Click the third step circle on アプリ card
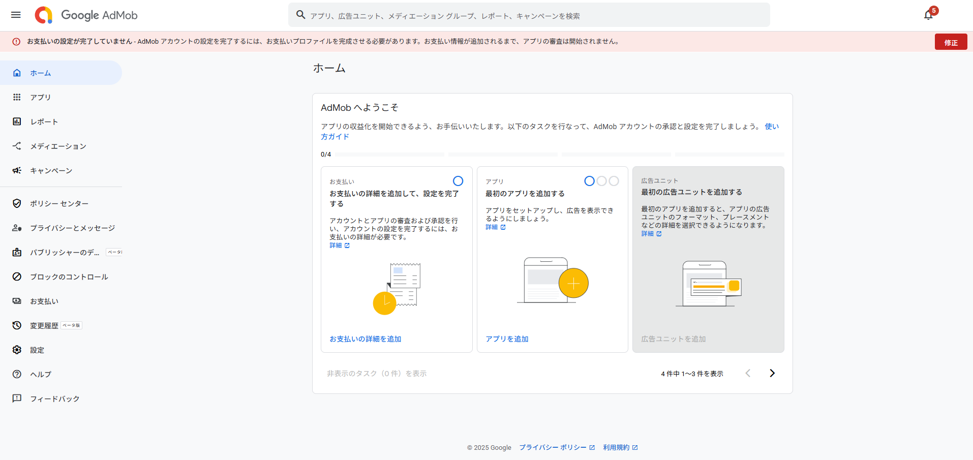 pos(614,181)
